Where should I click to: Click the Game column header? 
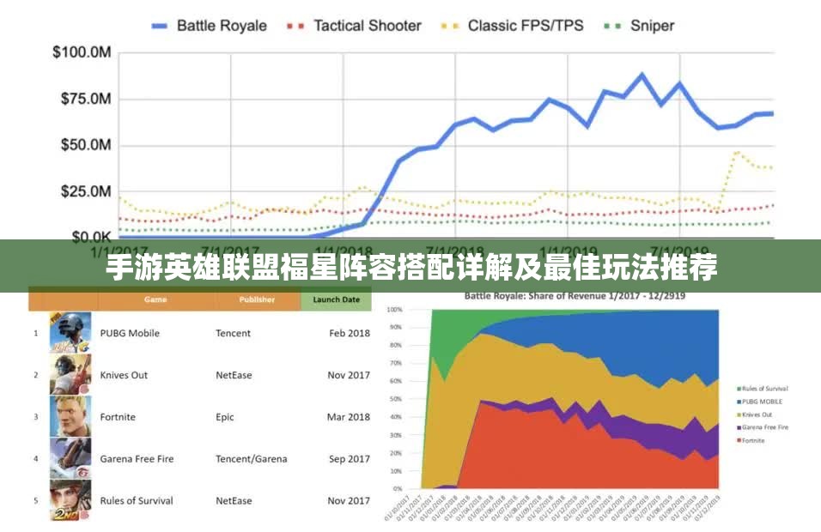(155, 299)
